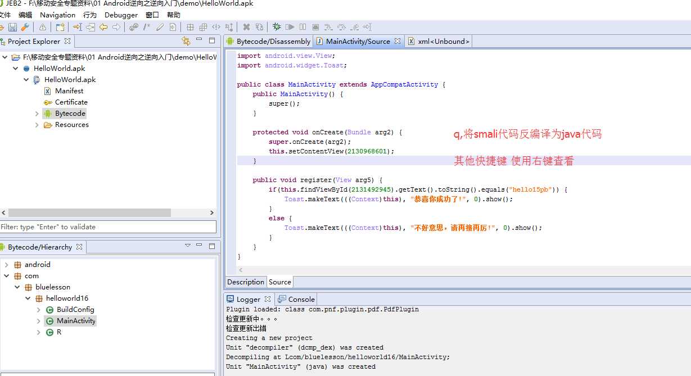Image resolution: width=691 pixels, height=376 pixels.
Task: Maximize the Project Explorer panel
Action: pyautogui.click(x=212, y=40)
